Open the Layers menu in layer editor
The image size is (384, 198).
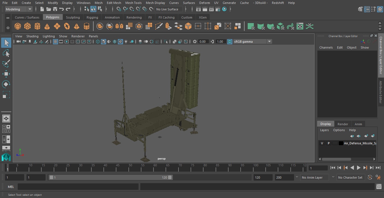coord(324,130)
